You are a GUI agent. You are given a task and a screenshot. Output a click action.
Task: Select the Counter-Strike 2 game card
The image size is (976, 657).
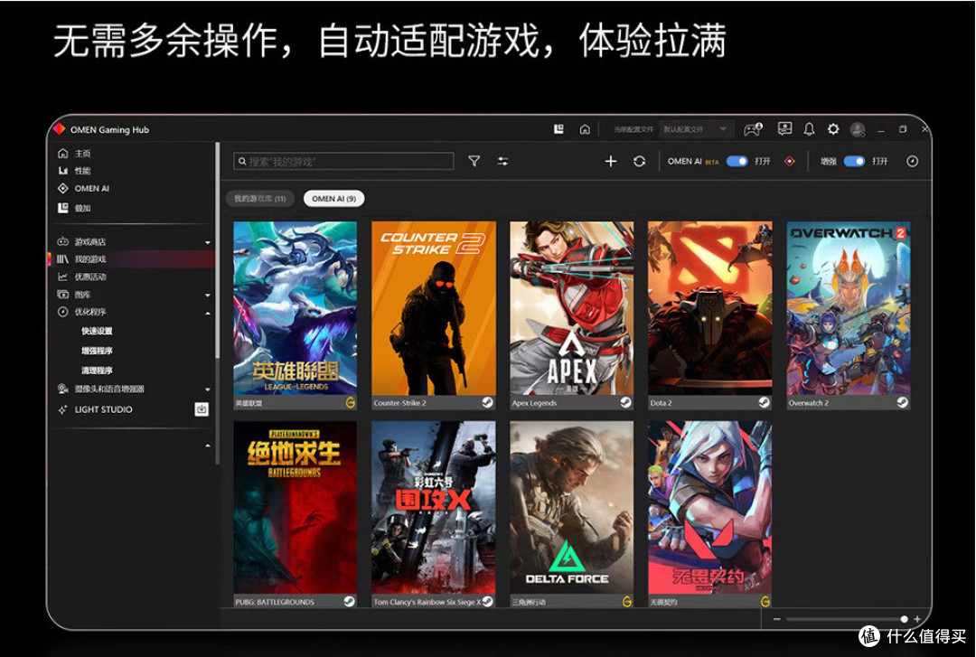click(434, 315)
